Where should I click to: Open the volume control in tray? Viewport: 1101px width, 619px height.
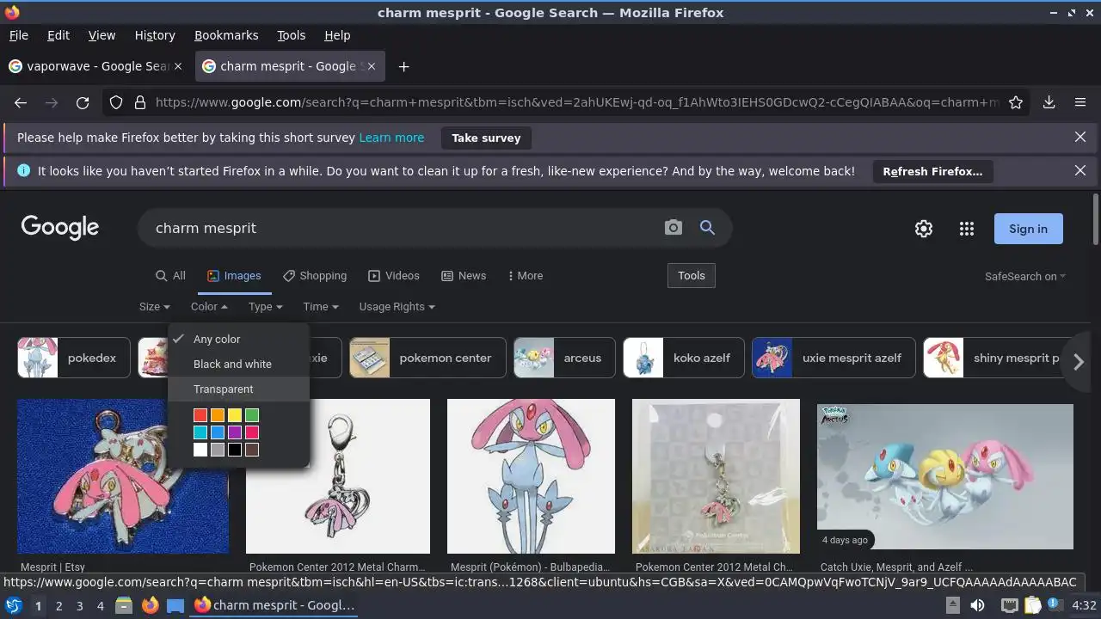977,605
